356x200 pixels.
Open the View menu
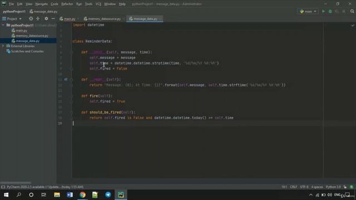(29, 4)
